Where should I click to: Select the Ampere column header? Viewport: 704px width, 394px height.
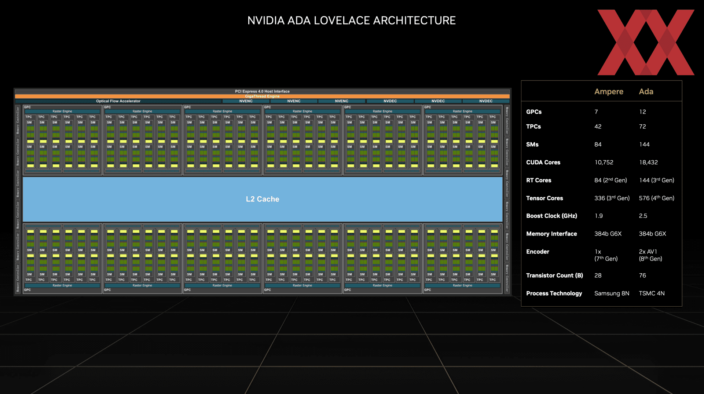(609, 91)
